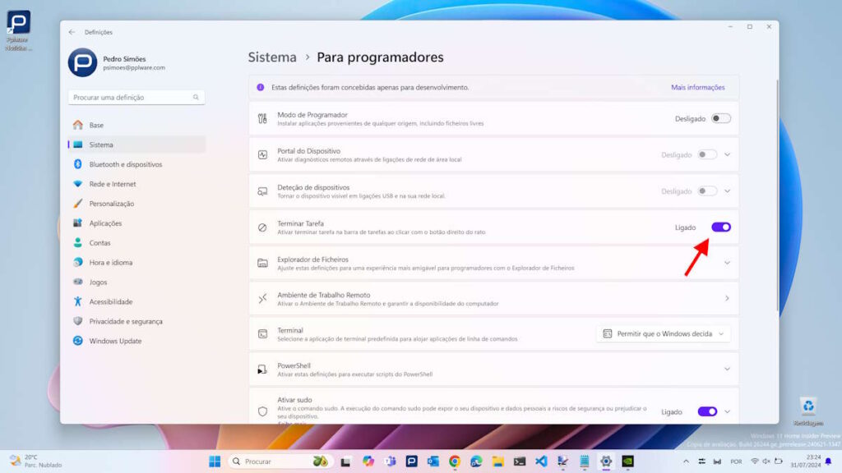The image size is (842, 473).
Task: Open Copilot from the taskbar
Action: [368, 462]
